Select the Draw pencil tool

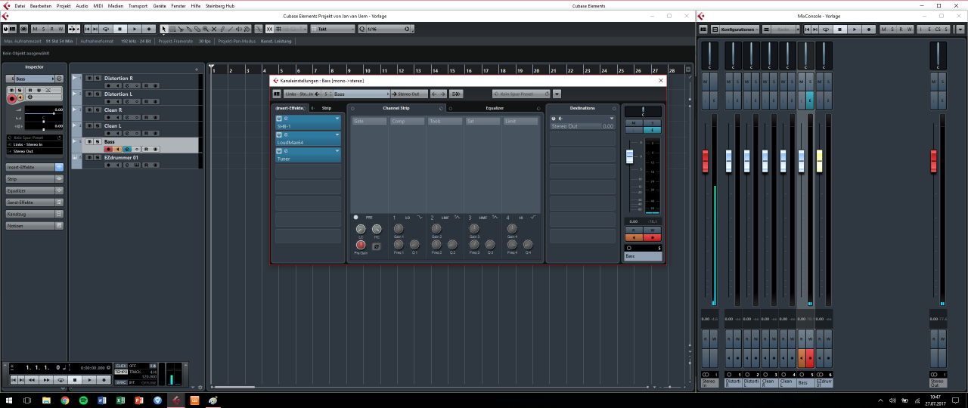222,29
